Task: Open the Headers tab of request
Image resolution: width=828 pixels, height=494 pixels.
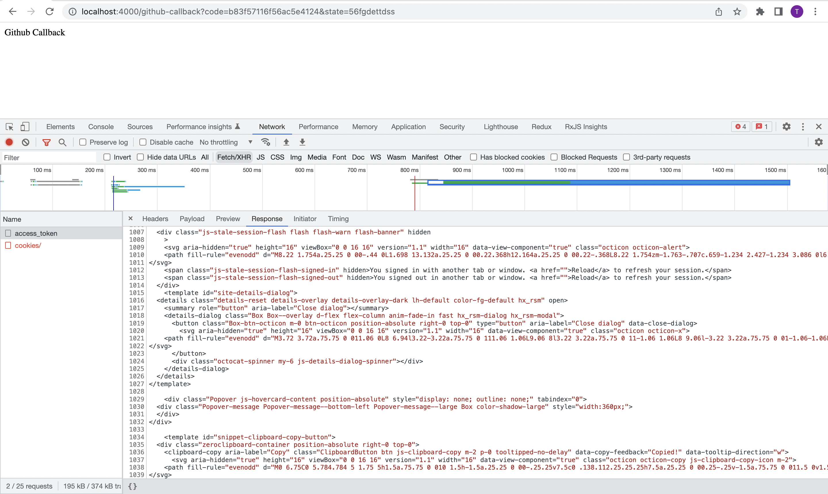Action: click(155, 219)
